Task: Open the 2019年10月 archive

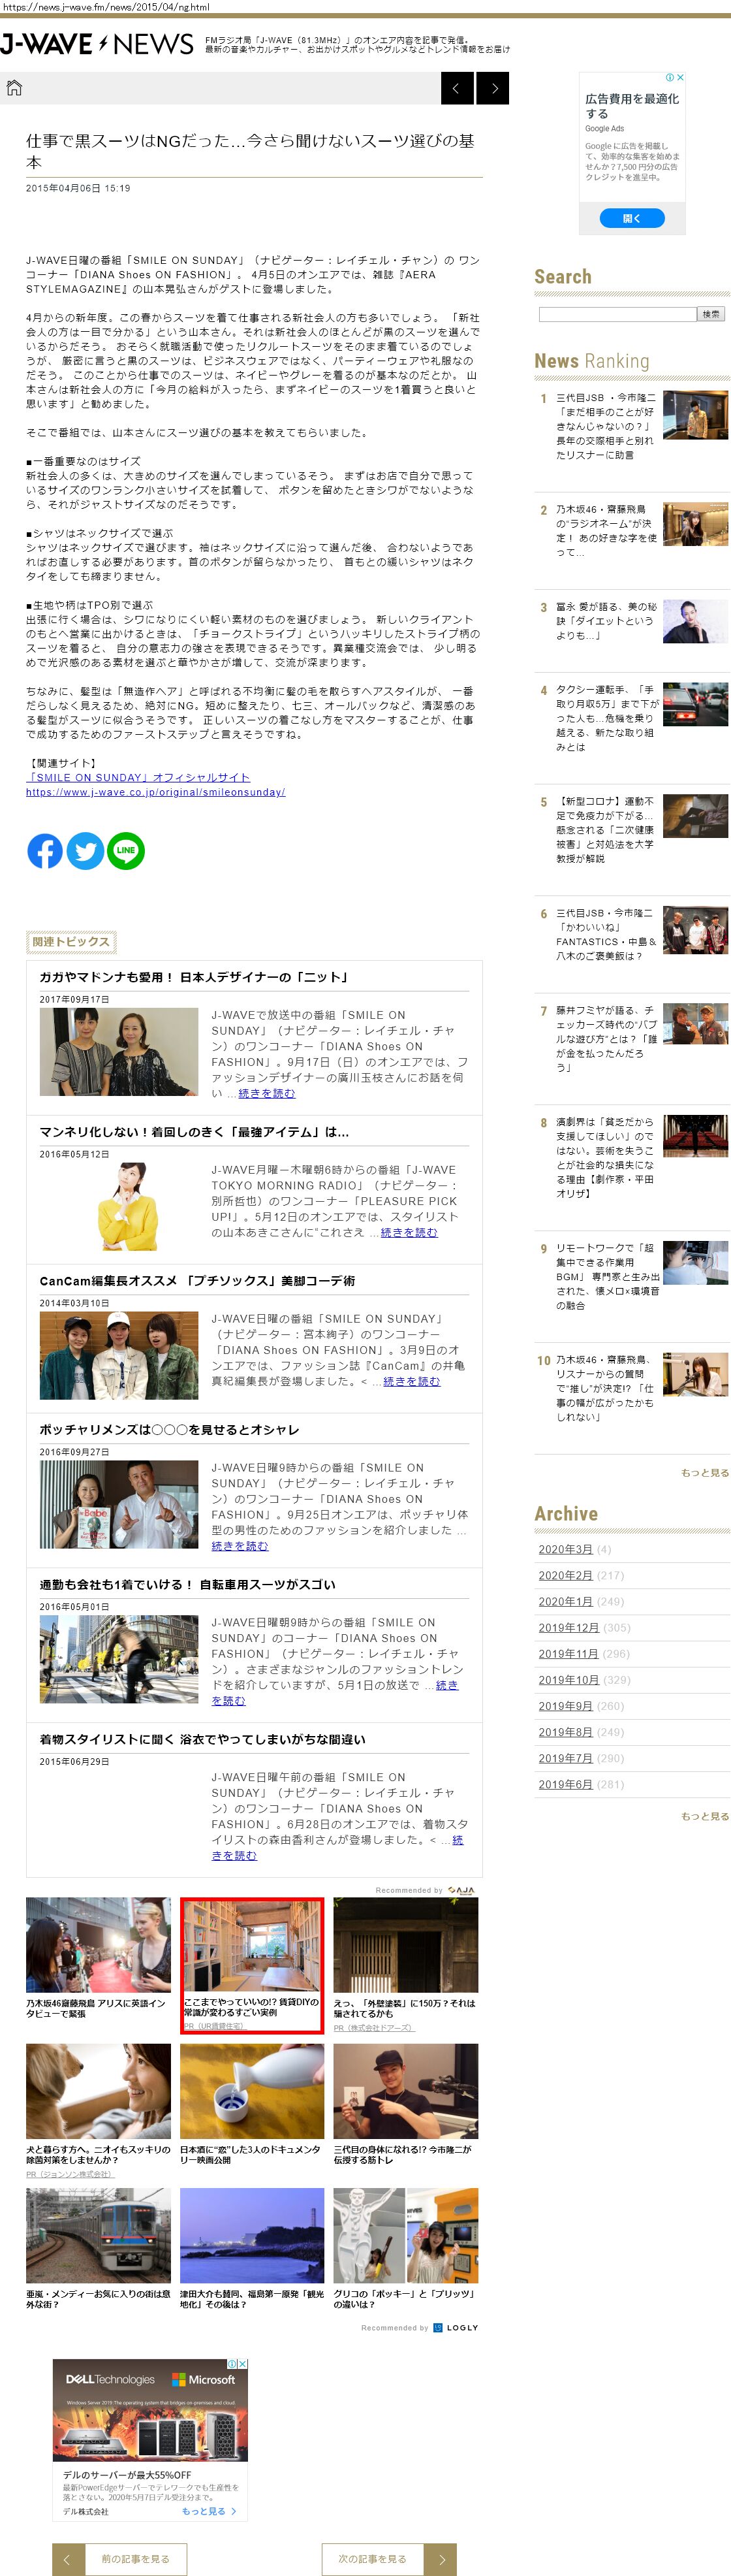Action: pyautogui.click(x=568, y=1680)
